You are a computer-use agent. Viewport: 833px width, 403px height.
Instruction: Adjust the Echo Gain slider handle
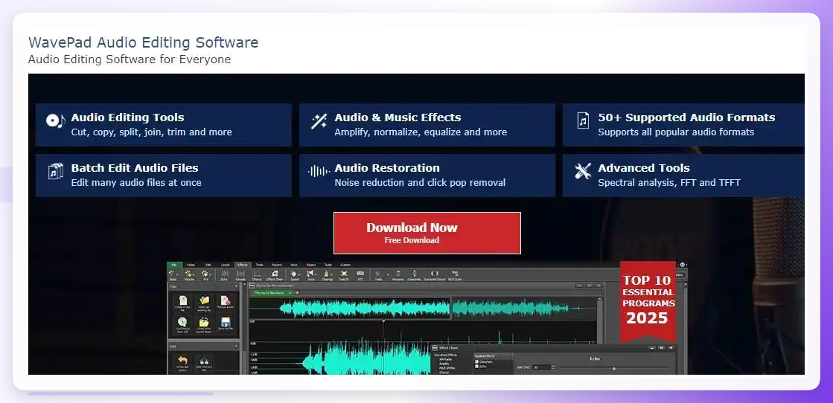point(614,368)
